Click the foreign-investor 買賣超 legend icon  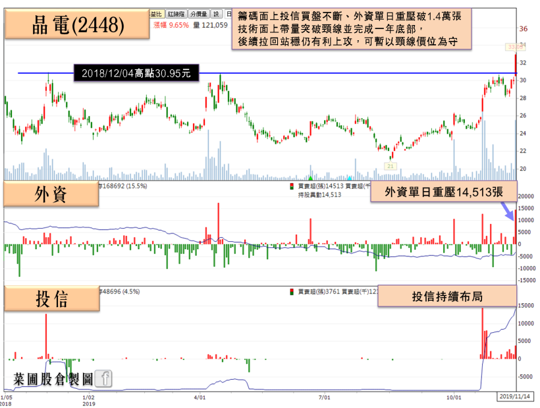pos(292,187)
